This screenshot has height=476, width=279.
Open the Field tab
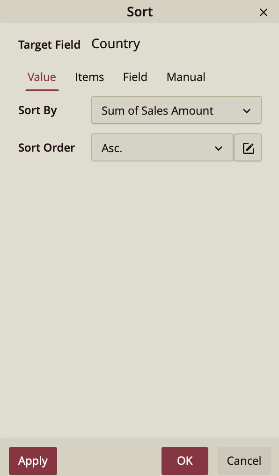coord(135,77)
